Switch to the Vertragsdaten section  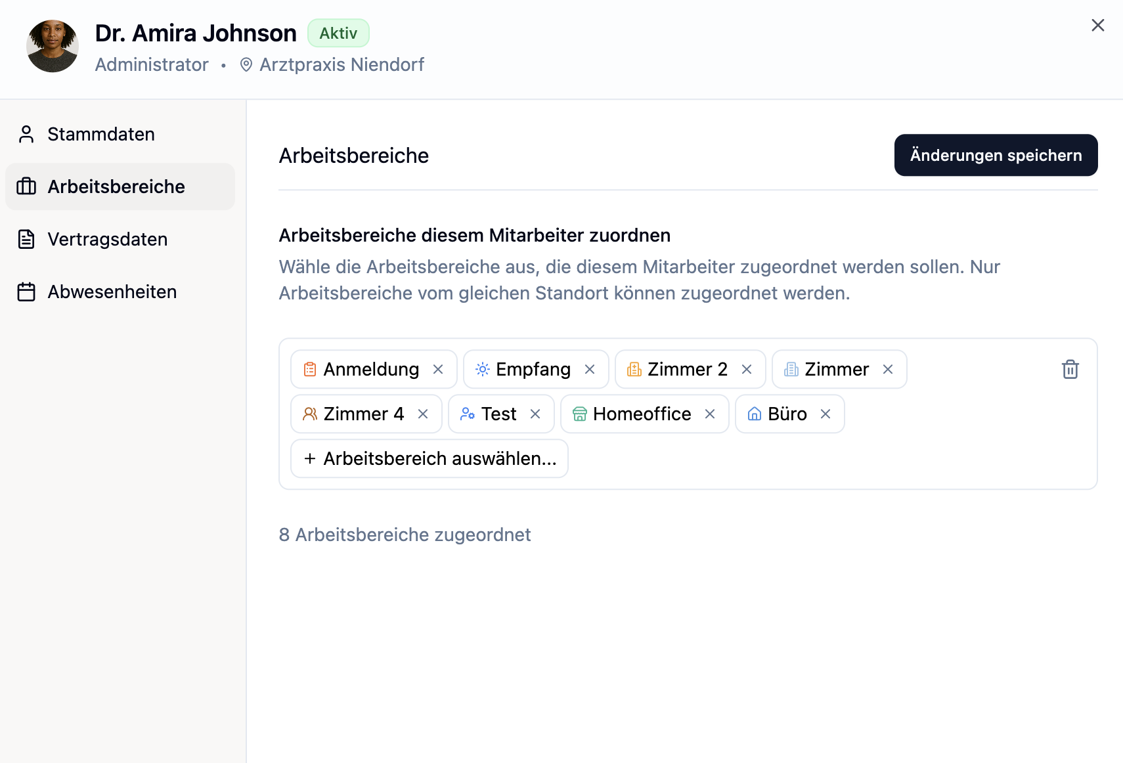tap(107, 240)
